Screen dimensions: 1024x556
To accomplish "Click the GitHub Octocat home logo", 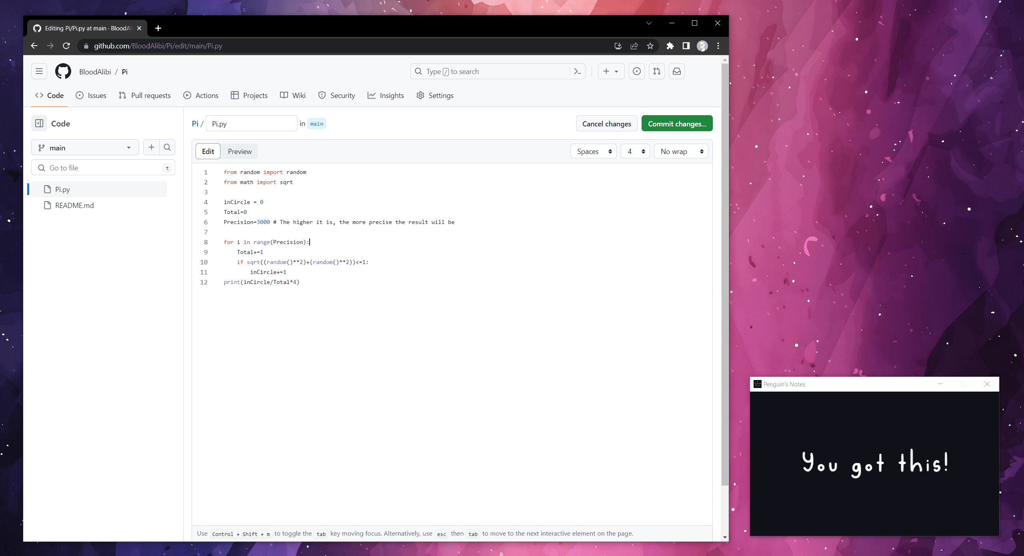I will [63, 71].
